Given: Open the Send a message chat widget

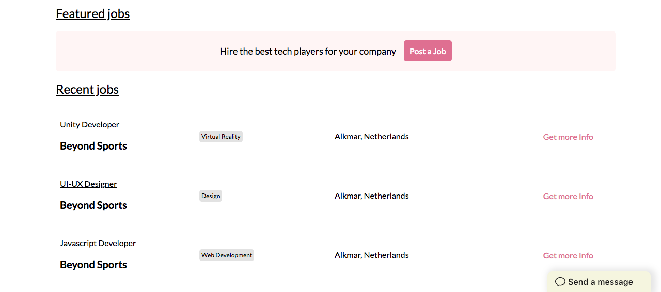Looking at the screenshot, I should click(600, 282).
